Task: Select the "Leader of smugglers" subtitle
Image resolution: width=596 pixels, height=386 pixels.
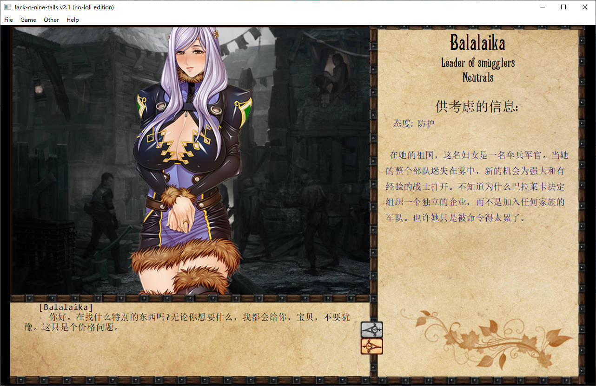Action: (477, 63)
